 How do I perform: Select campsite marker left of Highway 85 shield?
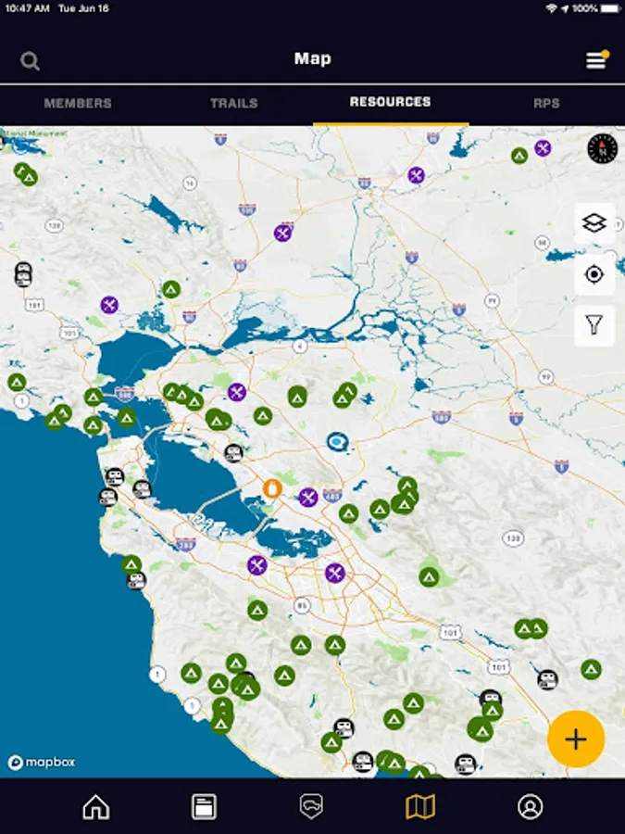[x=257, y=610]
